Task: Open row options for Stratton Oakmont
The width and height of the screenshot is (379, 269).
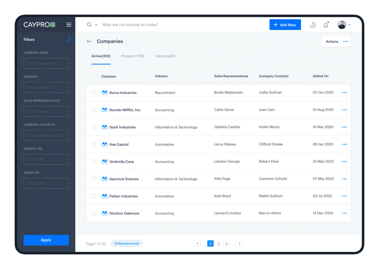Action: pyautogui.click(x=344, y=213)
